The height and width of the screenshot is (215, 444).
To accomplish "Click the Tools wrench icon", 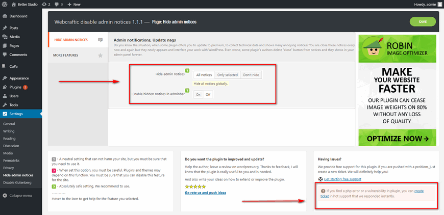I will pyautogui.click(x=5, y=105).
